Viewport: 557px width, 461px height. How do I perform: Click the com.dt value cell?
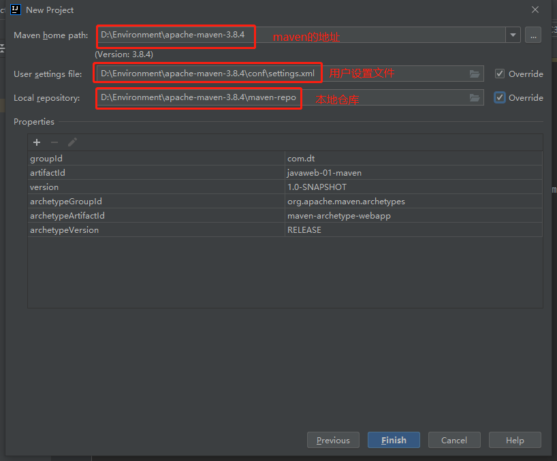click(x=413, y=159)
